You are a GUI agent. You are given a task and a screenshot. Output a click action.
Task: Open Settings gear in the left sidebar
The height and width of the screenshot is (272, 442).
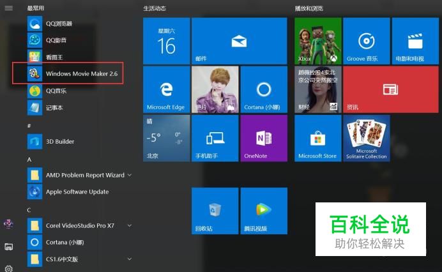click(x=9, y=269)
